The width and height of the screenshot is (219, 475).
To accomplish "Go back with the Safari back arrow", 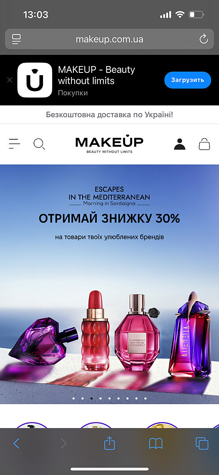I will pyautogui.click(x=16, y=443).
